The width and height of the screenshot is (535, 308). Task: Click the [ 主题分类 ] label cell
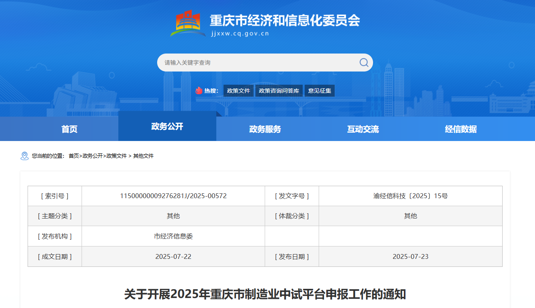click(x=55, y=216)
